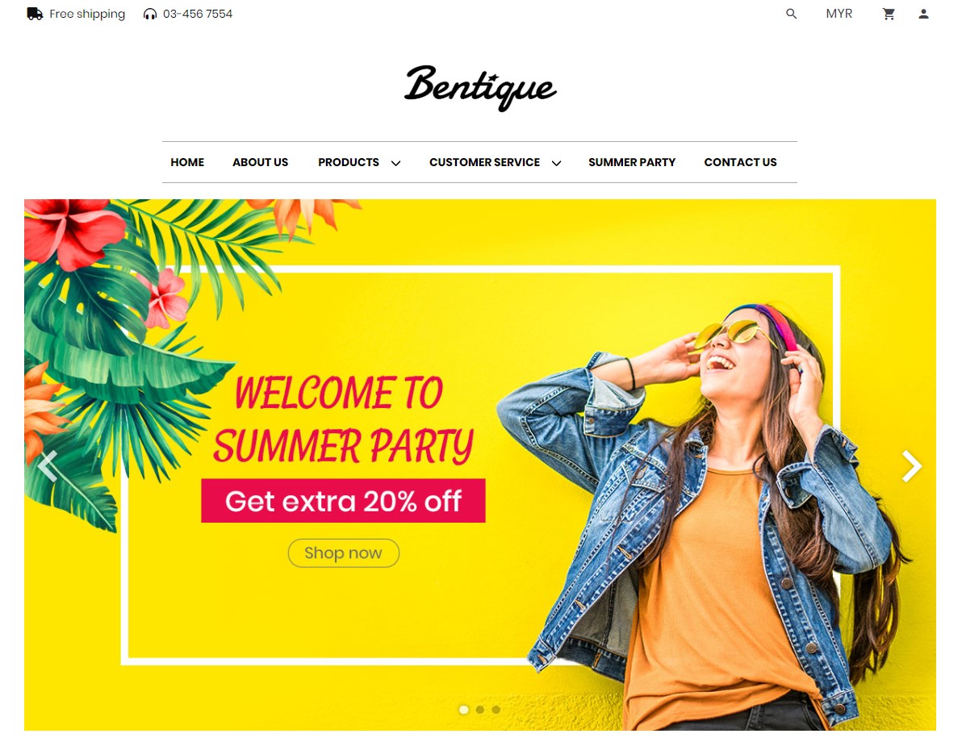Viewport: 962px width, 738px height.
Task: Select the second carousel dot
Action: [x=479, y=709]
